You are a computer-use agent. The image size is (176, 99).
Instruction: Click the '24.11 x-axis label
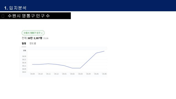[x=48, y=74]
